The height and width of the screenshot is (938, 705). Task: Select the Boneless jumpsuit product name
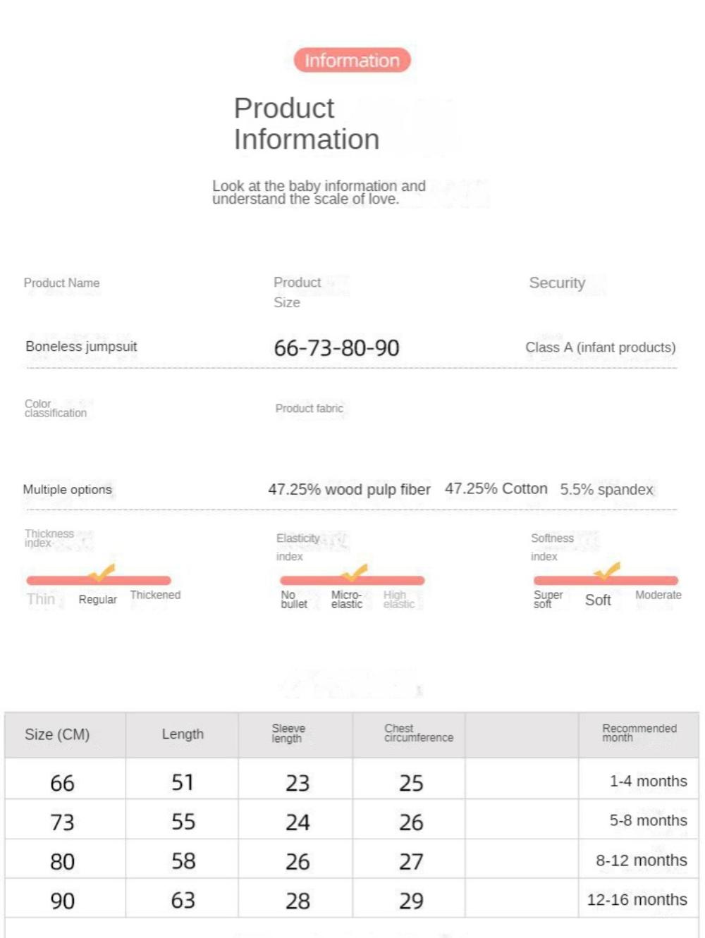click(x=81, y=346)
